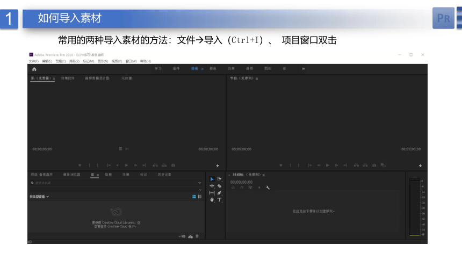Click the Libraries trash delete icon
This screenshot has height=260, width=462.
197,236
